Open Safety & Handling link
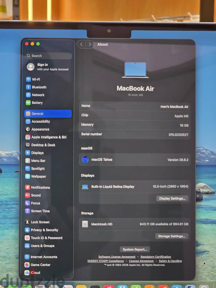216x288 pixels. pyautogui.click(x=170, y=261)
